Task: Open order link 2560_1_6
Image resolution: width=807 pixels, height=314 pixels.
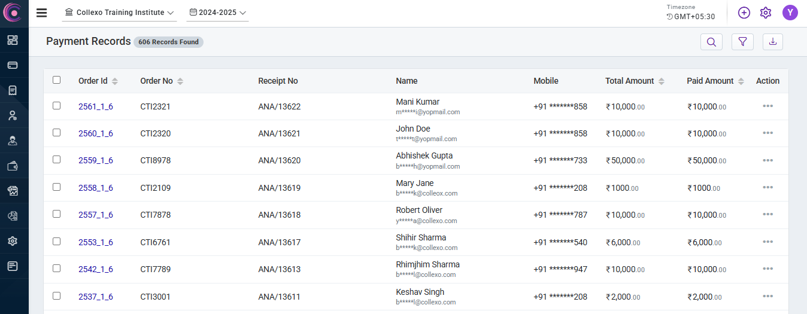Action: click(x=96, y=133)
